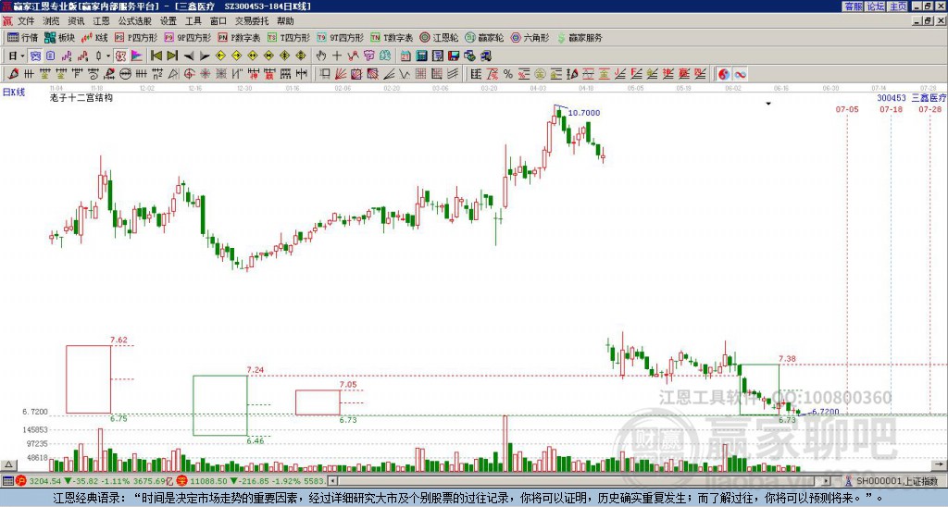Select the hand pan tool
This screenshot has height=507, width=948.
pos(321,56)
